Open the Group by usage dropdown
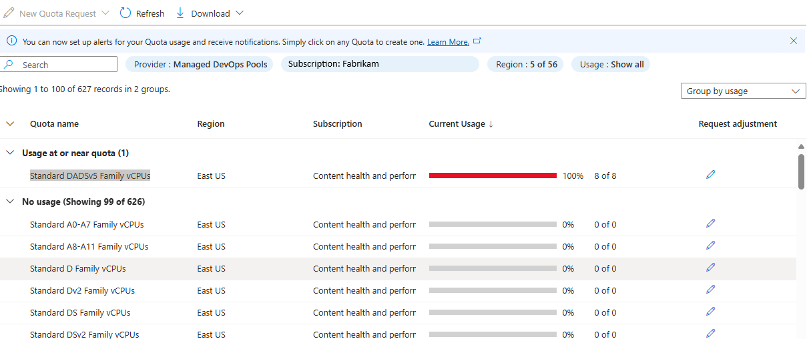809x339 pixels. 743,91
